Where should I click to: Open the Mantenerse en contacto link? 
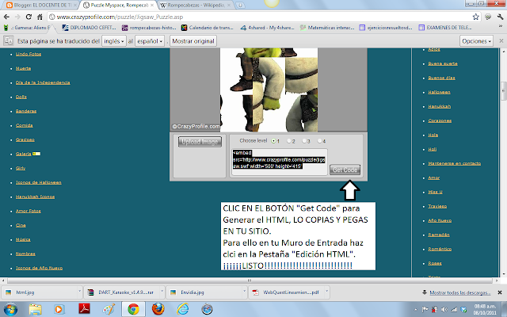tap(454, 163)
